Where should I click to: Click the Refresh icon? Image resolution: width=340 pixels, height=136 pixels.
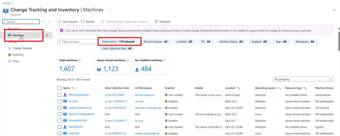(x=82, y=22)
